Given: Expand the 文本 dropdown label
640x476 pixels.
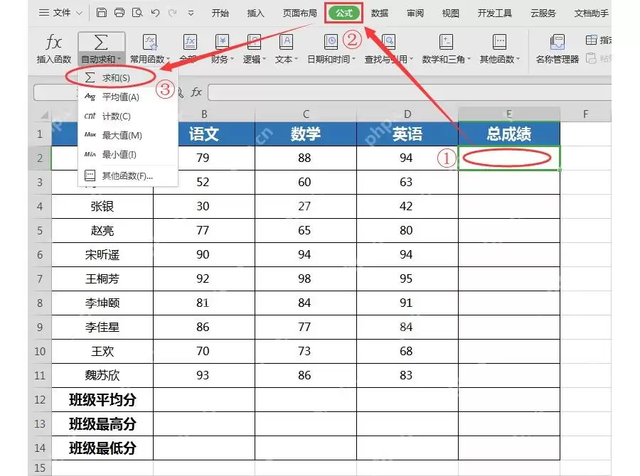Looking at the screenshot, I should tap(287, 59).
